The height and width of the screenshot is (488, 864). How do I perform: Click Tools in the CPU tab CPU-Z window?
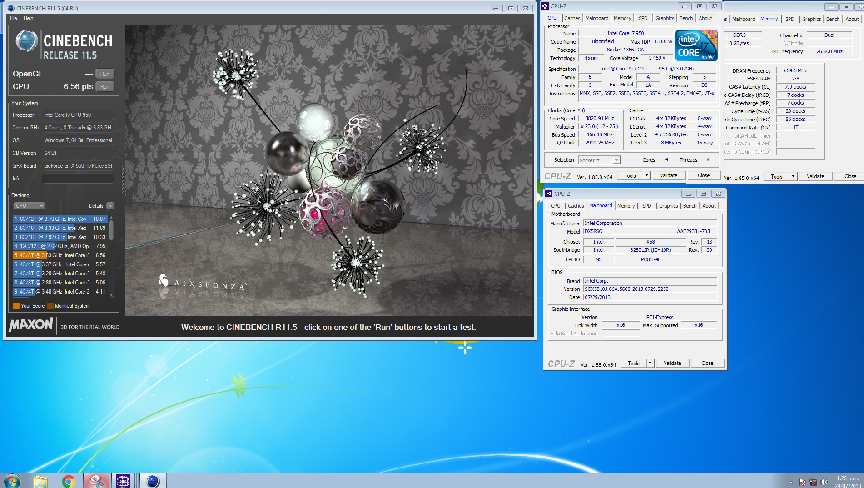click(630, 175)
